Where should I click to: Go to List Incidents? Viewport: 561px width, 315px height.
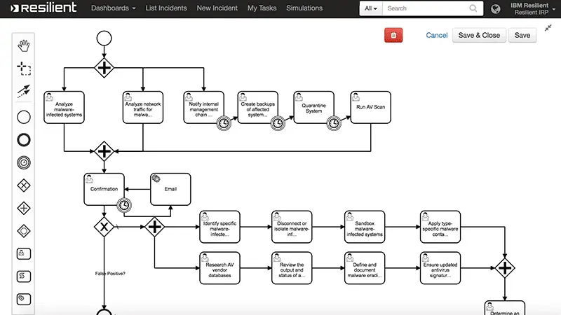(x=166, y=8)
